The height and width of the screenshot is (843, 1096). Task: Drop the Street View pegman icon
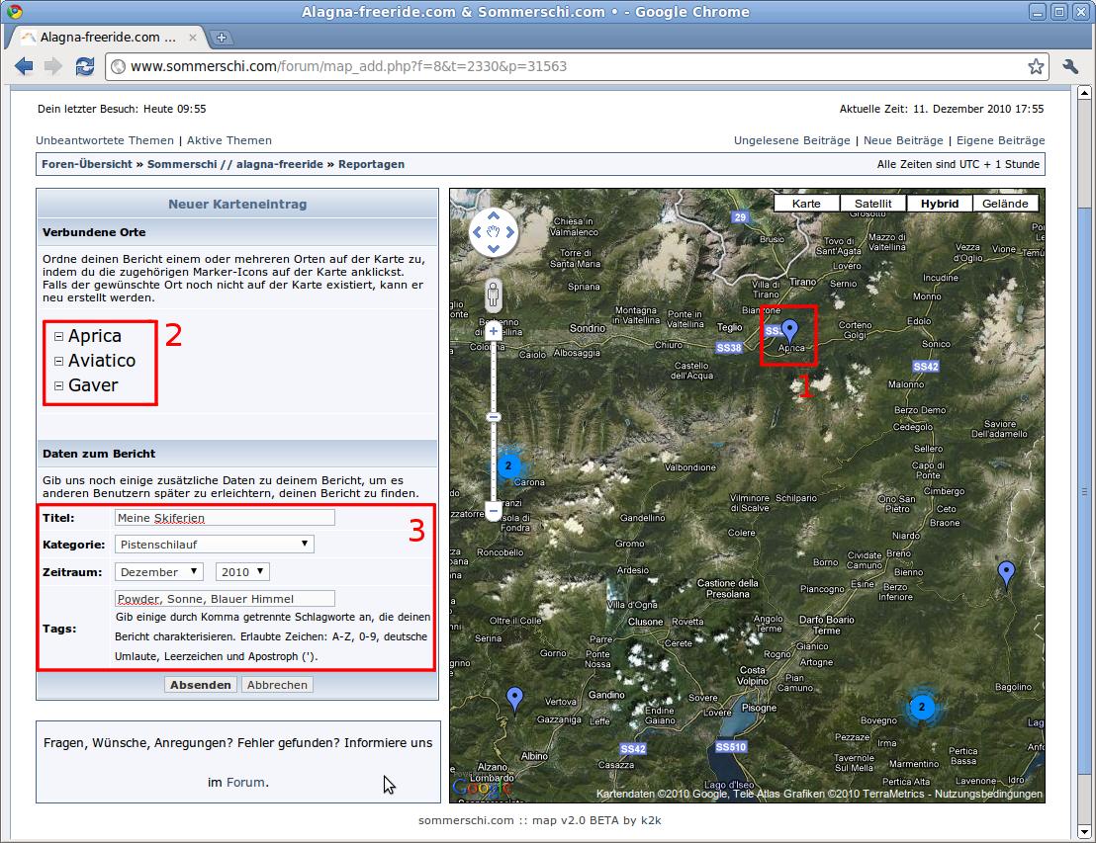point(494,294)
